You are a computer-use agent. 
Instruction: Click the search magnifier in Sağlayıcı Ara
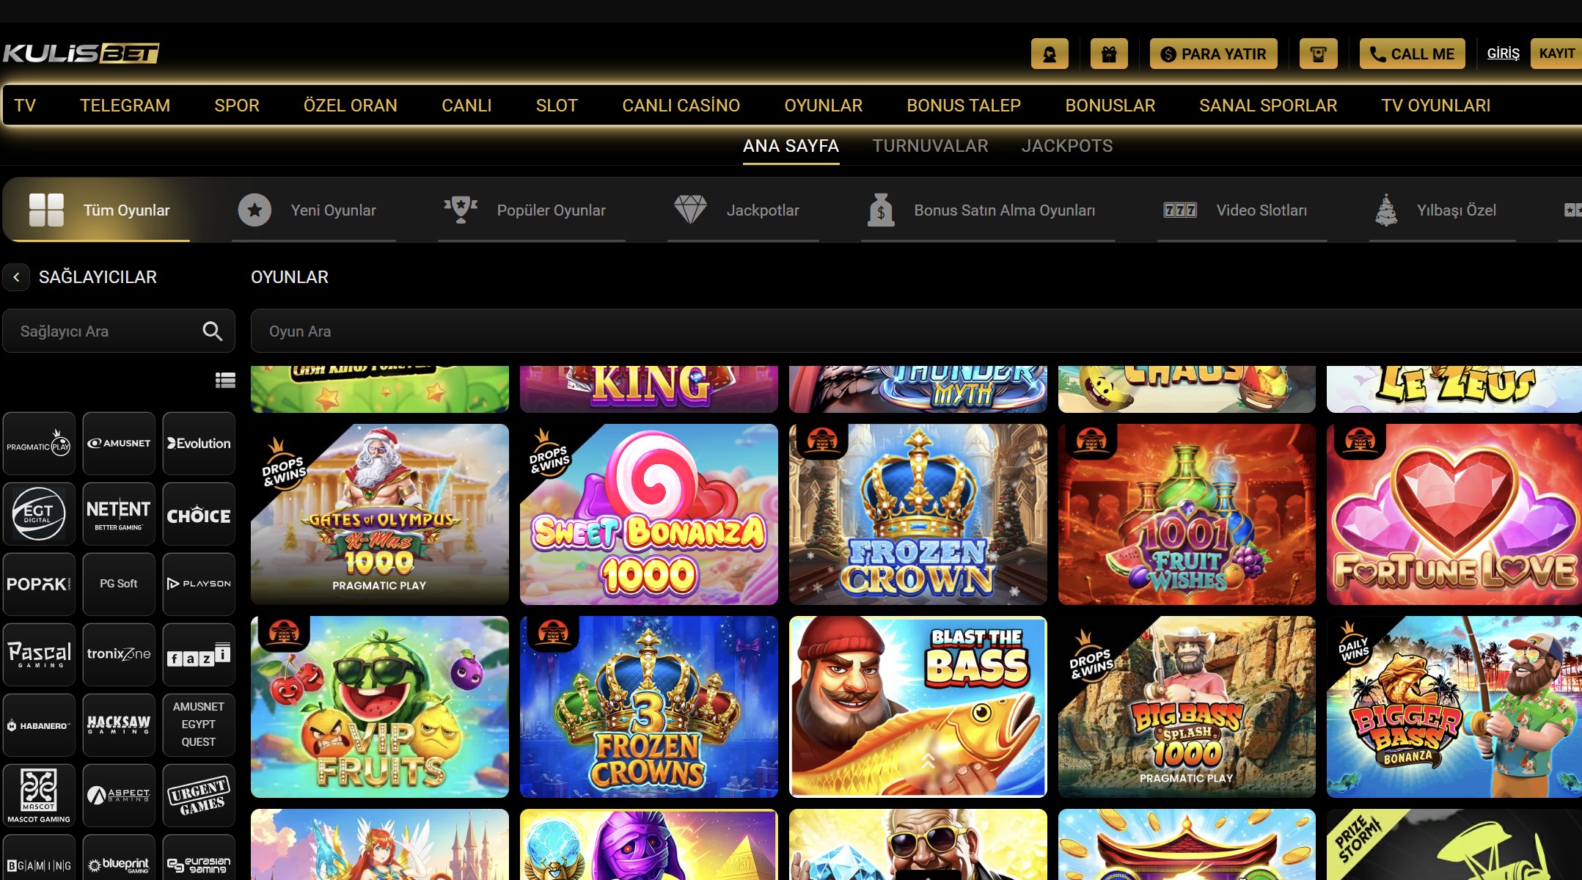tap(212, 331)
